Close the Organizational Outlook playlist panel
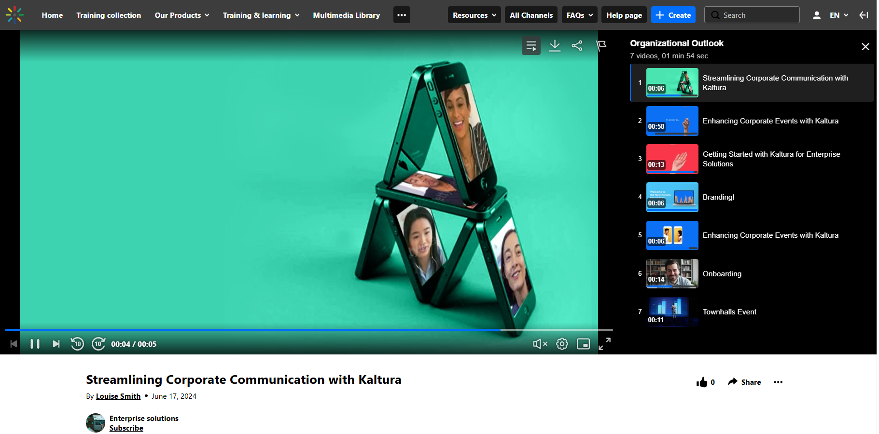 (x=865, y=47)
